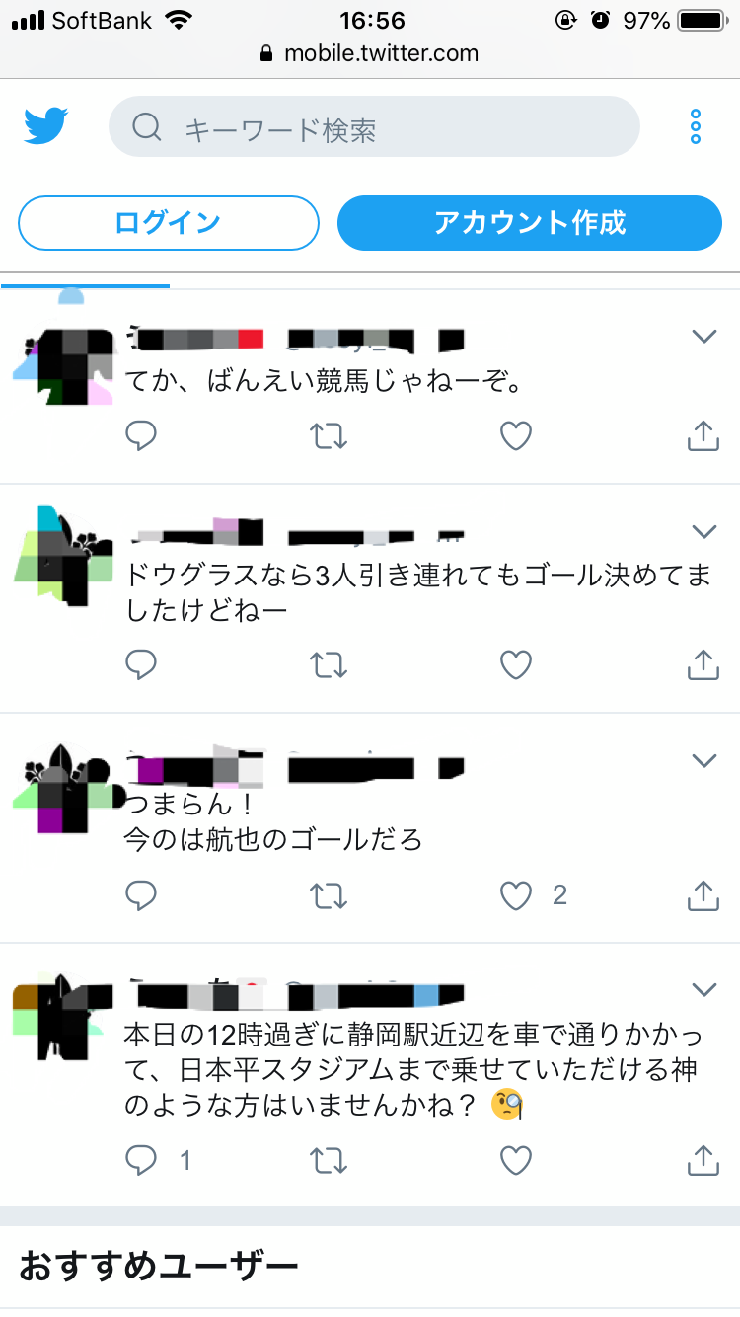Tap the おすすめユーザー section header

[x=158, y=1265]
